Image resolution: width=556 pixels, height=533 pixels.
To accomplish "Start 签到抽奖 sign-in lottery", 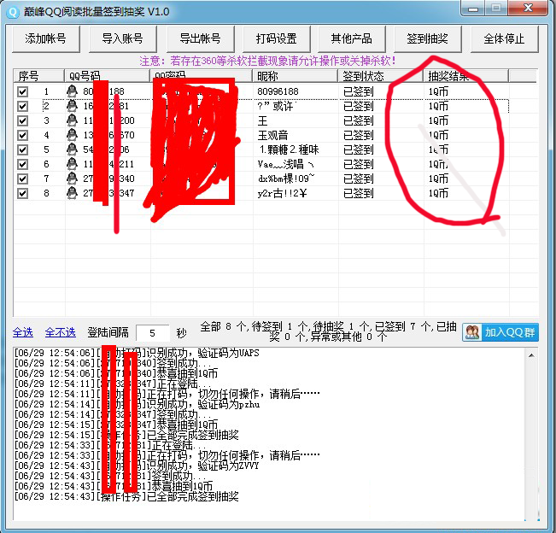I will (x=427, y=38).
